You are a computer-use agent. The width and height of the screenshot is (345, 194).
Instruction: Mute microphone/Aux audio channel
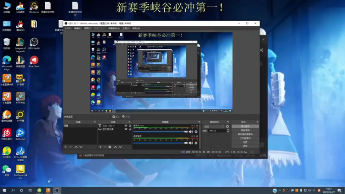coord(191,132)
